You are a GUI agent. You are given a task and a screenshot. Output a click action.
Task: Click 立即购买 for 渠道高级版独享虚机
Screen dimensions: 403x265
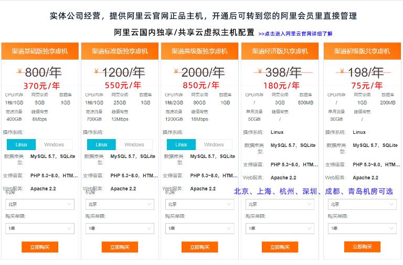(x=200, y=247)
